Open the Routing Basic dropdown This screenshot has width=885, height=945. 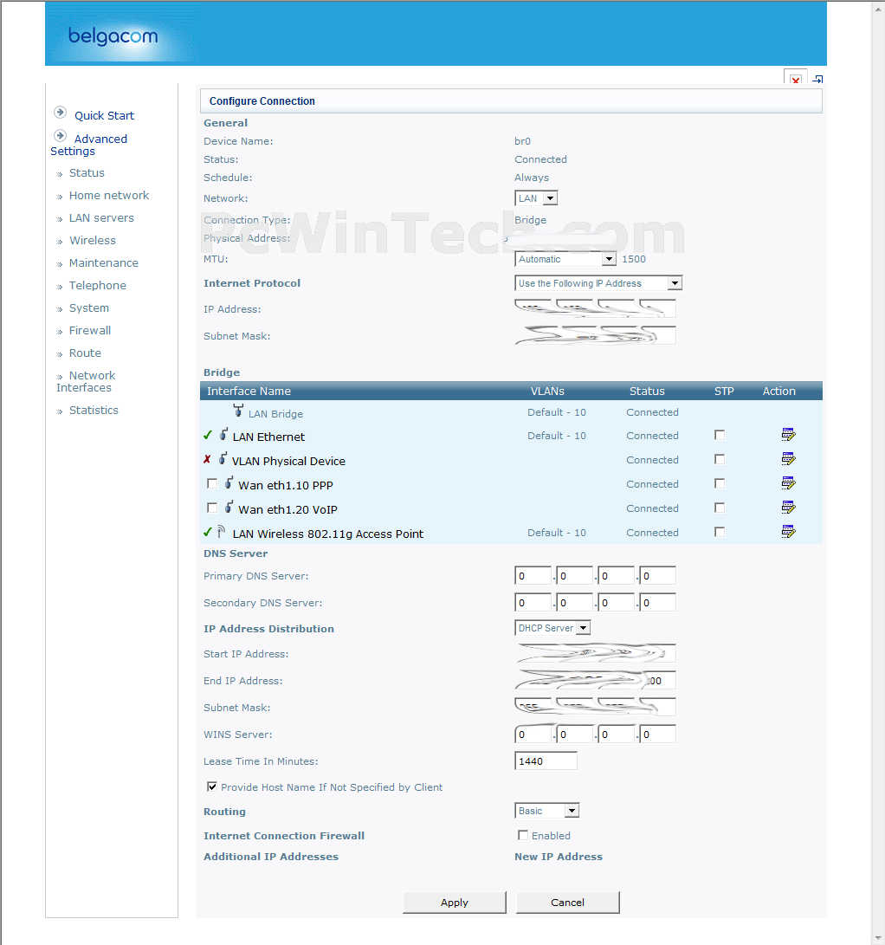coord(547,811)
